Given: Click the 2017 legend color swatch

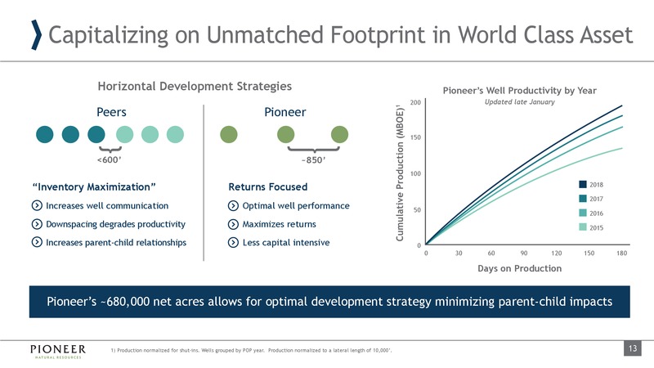Looking at the screenshot, I should point(583,199).
